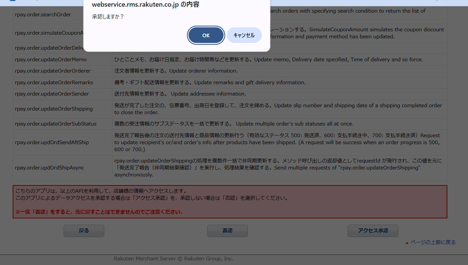Viewport: 468px width, 265px height.
Task: Select the rpay.order.updOrdShipAsync cell
Action: click(63, 168)
